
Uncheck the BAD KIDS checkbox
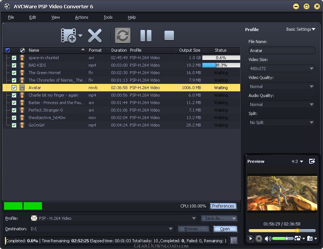(x=14, y=65)
